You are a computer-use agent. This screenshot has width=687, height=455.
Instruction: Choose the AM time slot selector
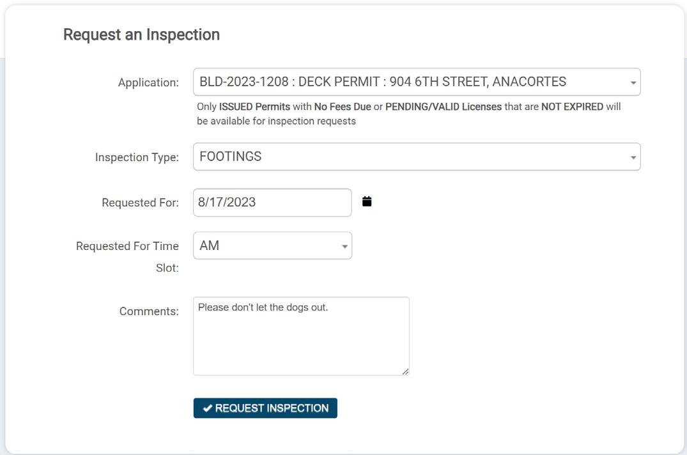tap(268, 246)
